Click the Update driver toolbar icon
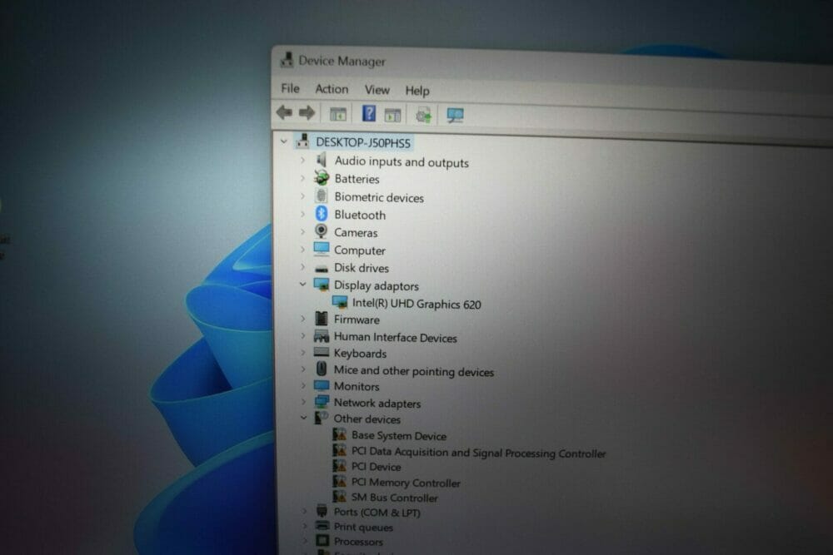This screenshot has height=555, width=833. tap(423, 115)
